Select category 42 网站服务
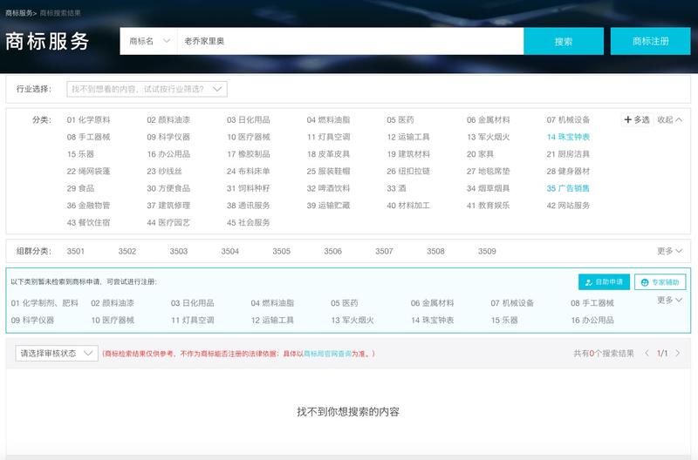The height and width of the screenshot is (460, 698). tap(568, 206)
